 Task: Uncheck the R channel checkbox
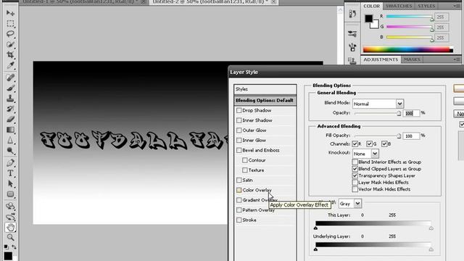355,144
